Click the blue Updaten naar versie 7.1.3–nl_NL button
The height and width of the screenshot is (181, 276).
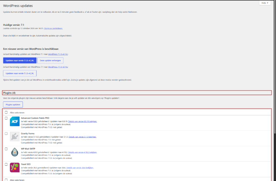pyautogui.click(x=20, y=60)
